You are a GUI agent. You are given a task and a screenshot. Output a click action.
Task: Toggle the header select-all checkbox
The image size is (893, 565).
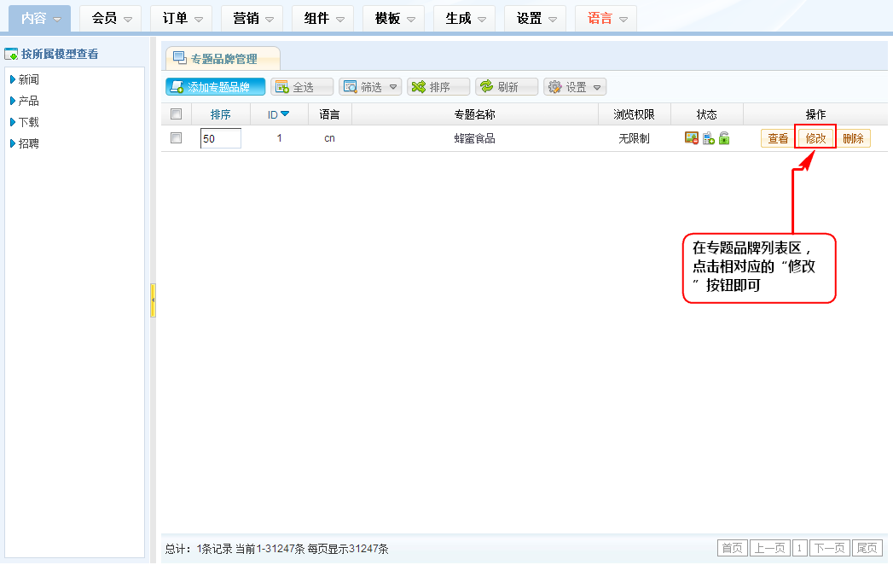[177, 114]
